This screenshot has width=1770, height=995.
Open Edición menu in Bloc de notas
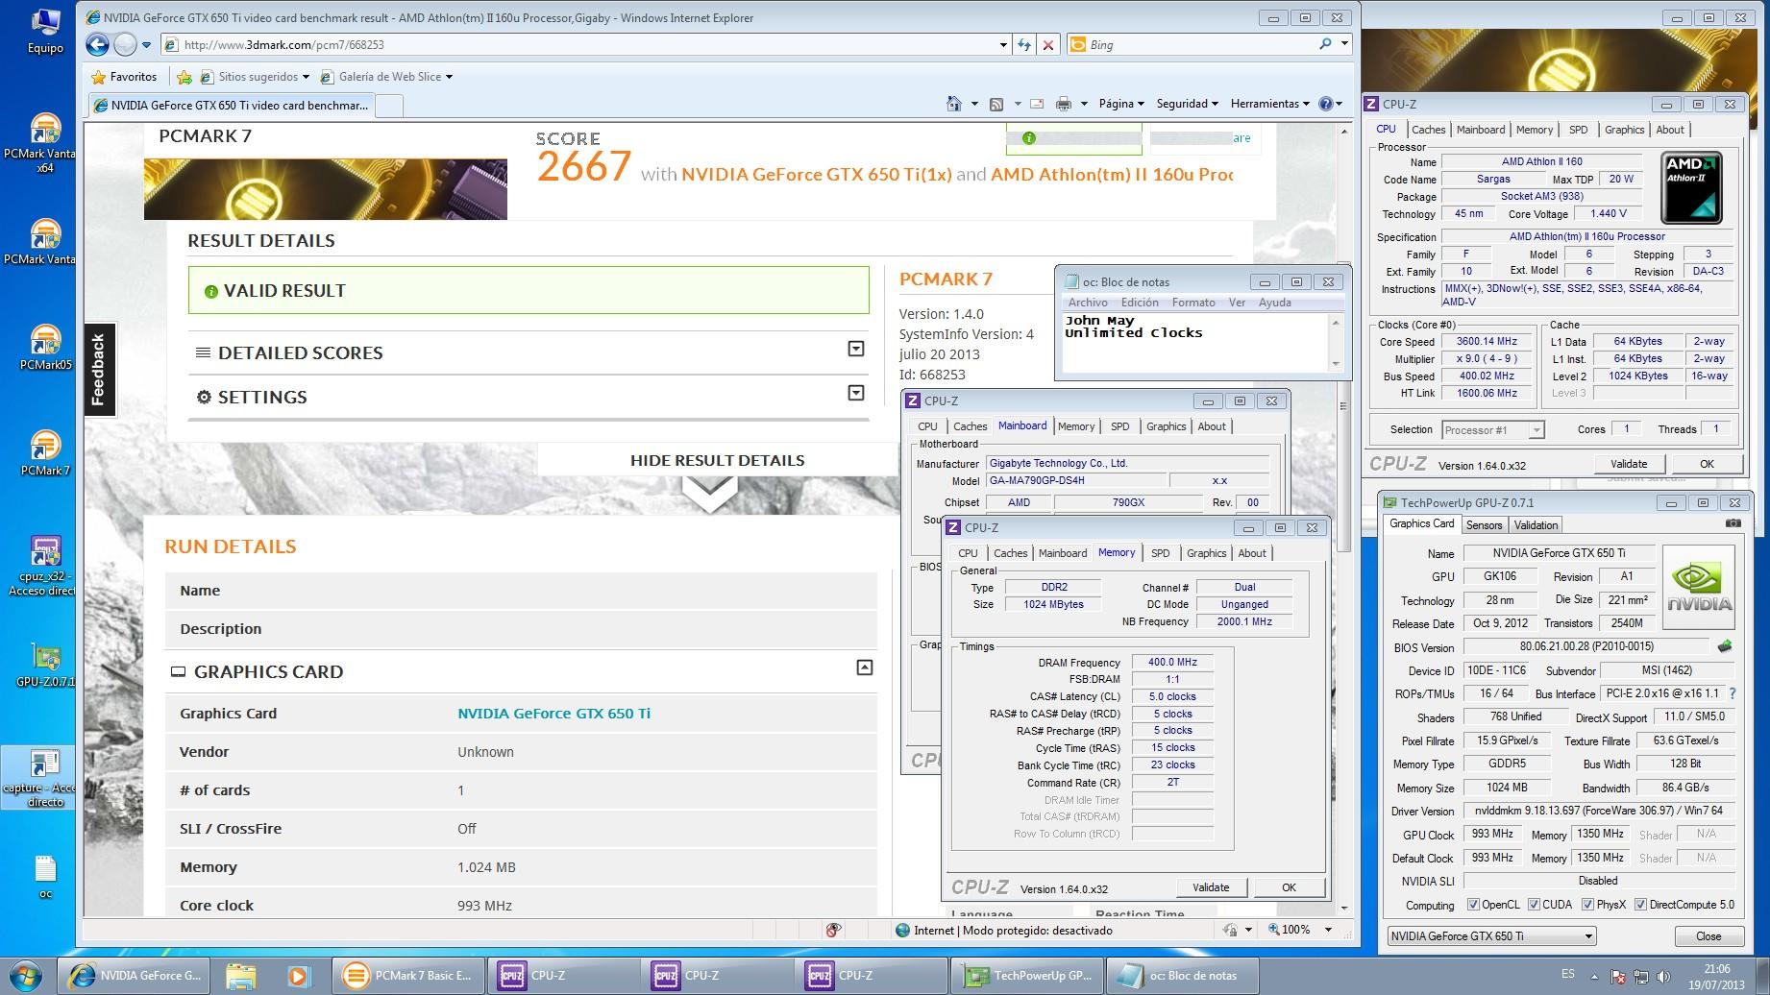click(1140, 303)
